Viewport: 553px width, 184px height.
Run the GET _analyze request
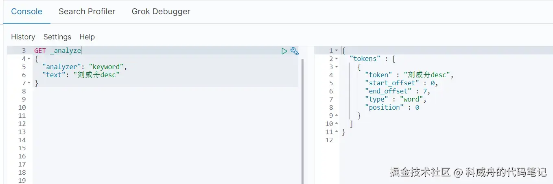(x=284, y=51)
